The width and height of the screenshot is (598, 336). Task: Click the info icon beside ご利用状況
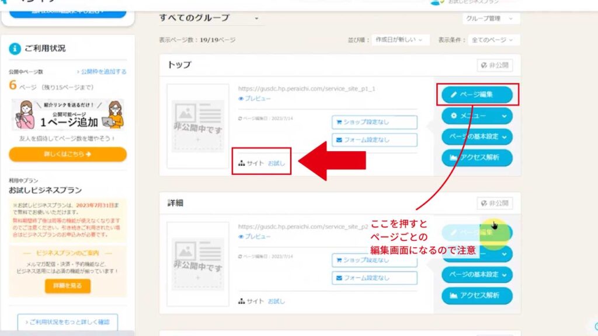coord(15,49)
